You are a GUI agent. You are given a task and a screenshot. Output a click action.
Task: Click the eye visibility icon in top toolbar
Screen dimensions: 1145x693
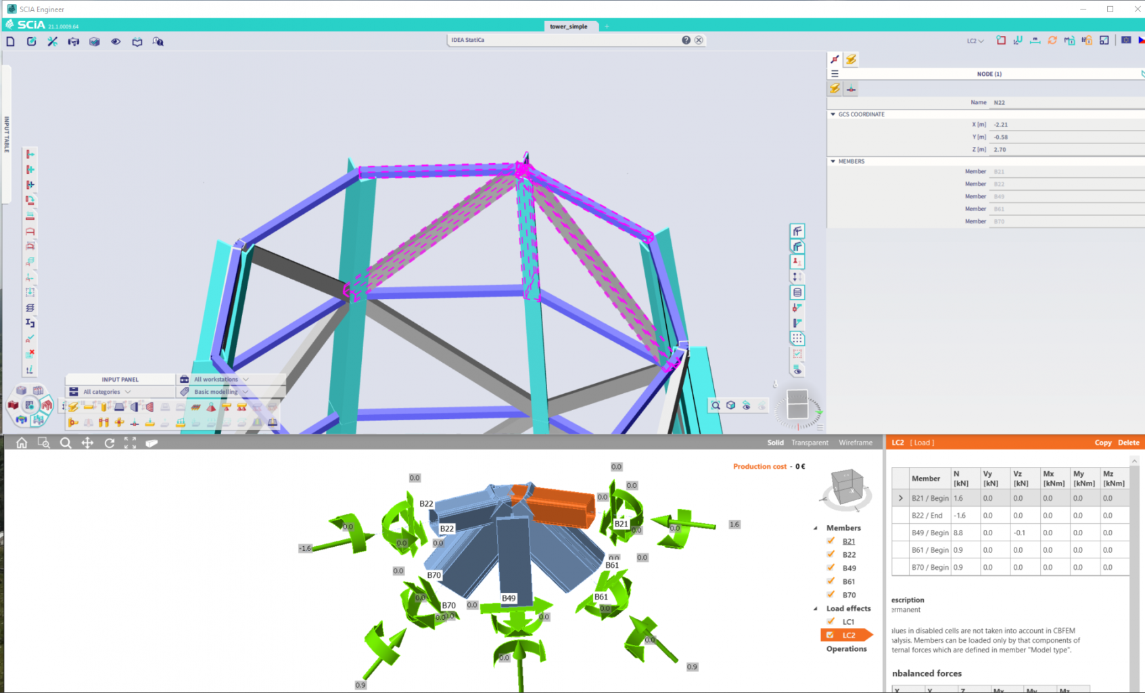[116, 41]
